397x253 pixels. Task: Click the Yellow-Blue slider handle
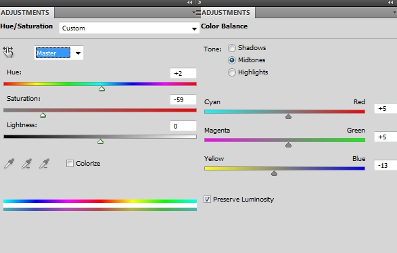[x=274, y=173]
